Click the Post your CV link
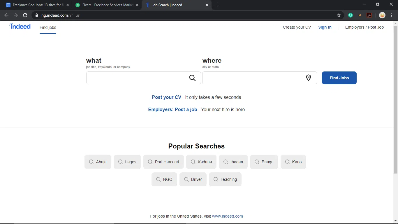 [x=166, y=97]
